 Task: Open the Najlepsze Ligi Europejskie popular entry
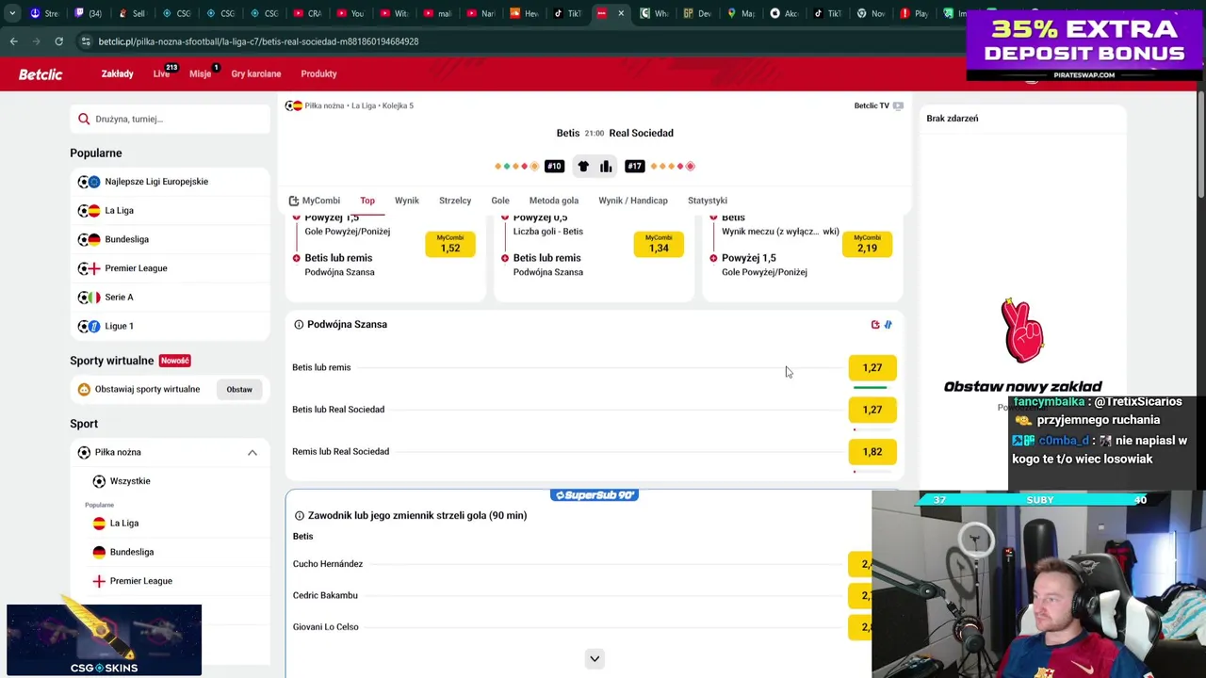[x=170, y=182]
